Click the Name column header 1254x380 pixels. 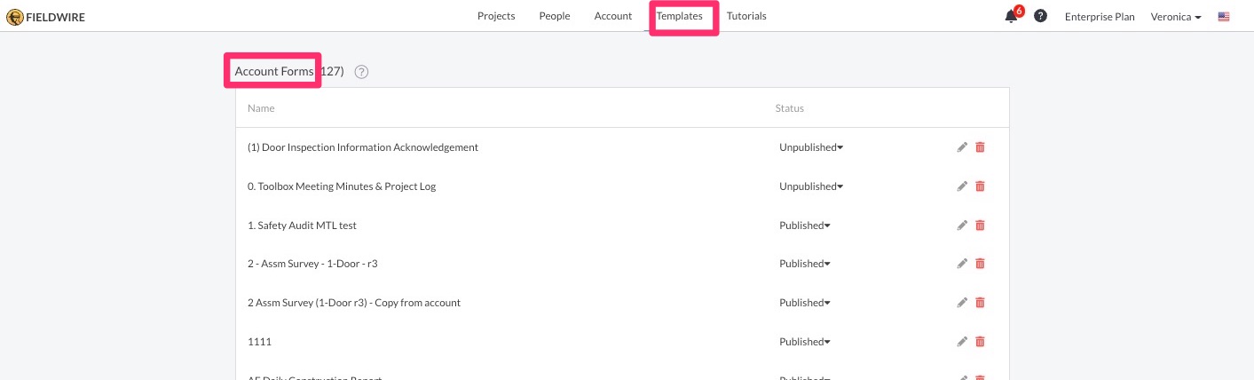point(261,108)
